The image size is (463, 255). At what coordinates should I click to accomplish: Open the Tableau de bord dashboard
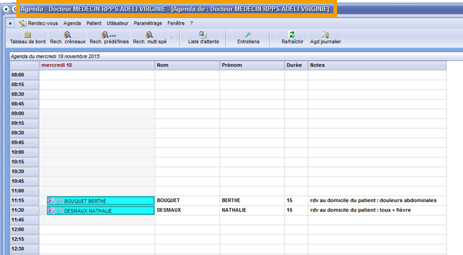click(28, 38)
